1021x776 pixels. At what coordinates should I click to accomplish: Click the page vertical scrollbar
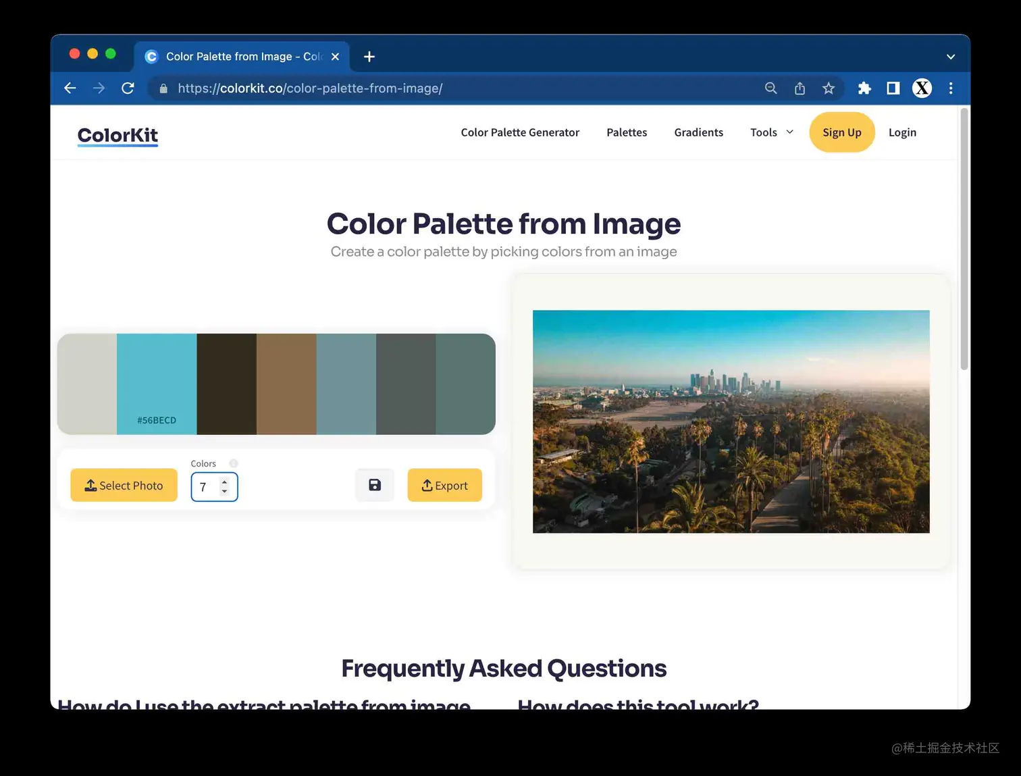964,239
